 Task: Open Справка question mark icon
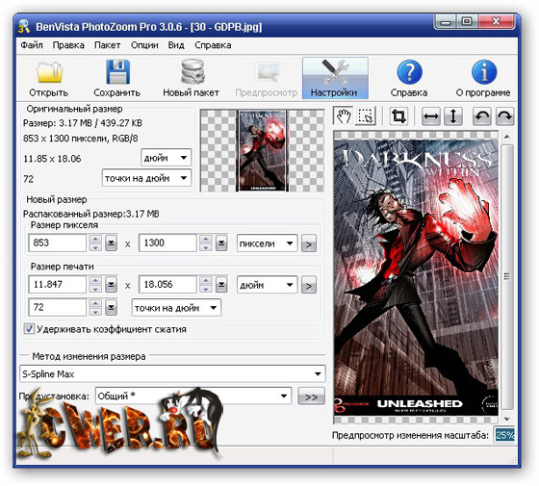409,78
